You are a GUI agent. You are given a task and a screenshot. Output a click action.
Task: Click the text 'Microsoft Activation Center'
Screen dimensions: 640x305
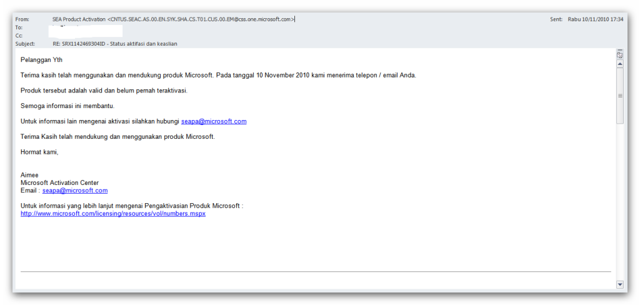(x=59, y=182)
